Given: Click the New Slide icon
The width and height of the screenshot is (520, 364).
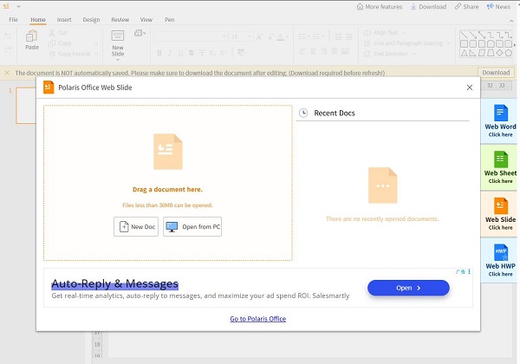Looking at the screenshot, I should 118,36.
